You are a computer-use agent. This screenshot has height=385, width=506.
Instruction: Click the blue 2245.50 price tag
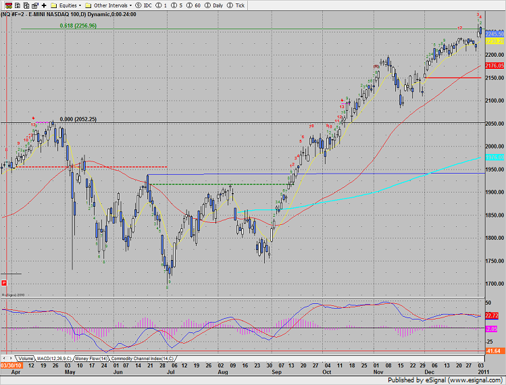point(495,34)
